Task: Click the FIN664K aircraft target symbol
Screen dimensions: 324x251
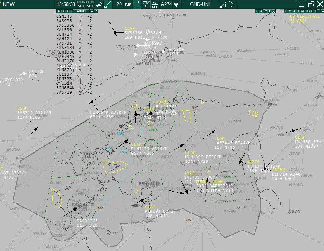Action: tap(92, 102)
